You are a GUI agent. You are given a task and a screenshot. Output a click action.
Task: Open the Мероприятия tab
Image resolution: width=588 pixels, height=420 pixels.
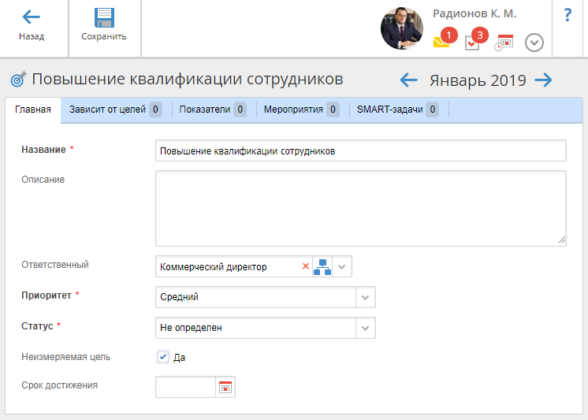(301, 110)
